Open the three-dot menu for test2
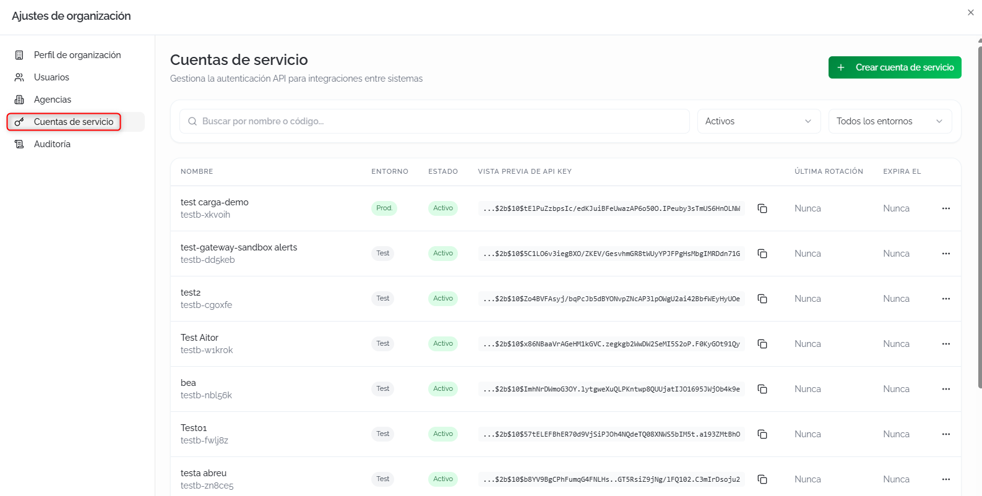This screenshot has height=496, width=982. tap(945, 299)
